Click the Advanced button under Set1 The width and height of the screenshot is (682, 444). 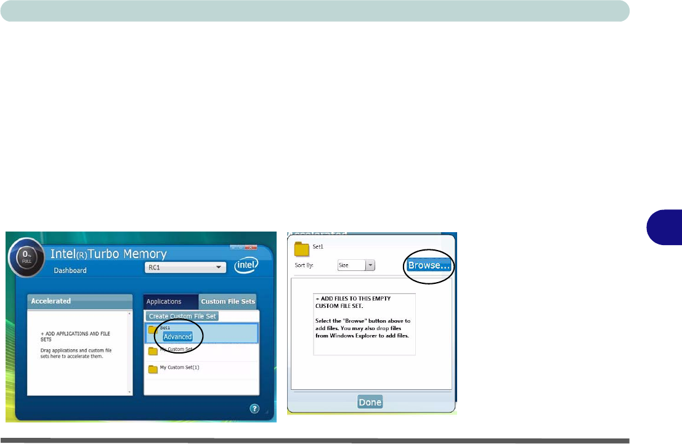[177, 337]
